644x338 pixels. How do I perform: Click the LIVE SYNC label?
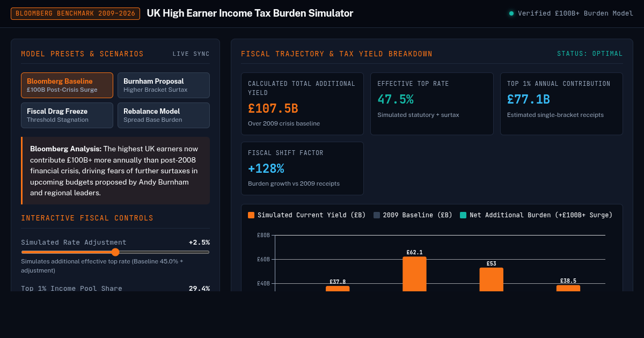click(x=191, y=54)
